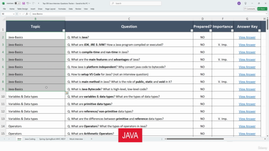Click the Quick Analysis icon below selection
Screen dimensions: 269x151
pos(67,93)
